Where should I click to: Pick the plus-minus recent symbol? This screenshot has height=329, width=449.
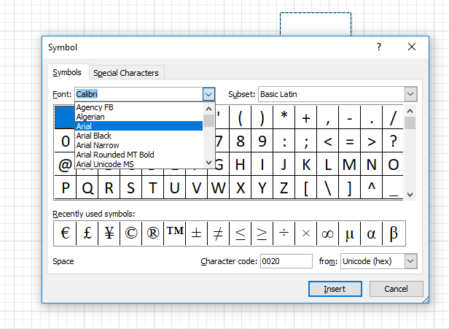(197, 233)
